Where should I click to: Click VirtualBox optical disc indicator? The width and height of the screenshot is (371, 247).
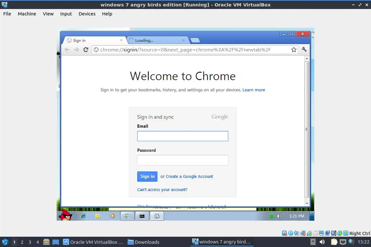click(x=290, y=233)
